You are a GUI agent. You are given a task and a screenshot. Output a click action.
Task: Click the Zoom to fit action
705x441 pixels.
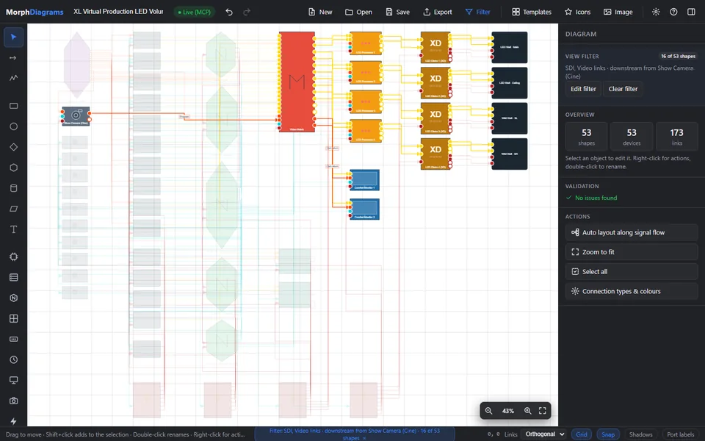[x=632, y=252]
